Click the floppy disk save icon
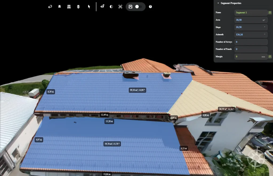 130,7
